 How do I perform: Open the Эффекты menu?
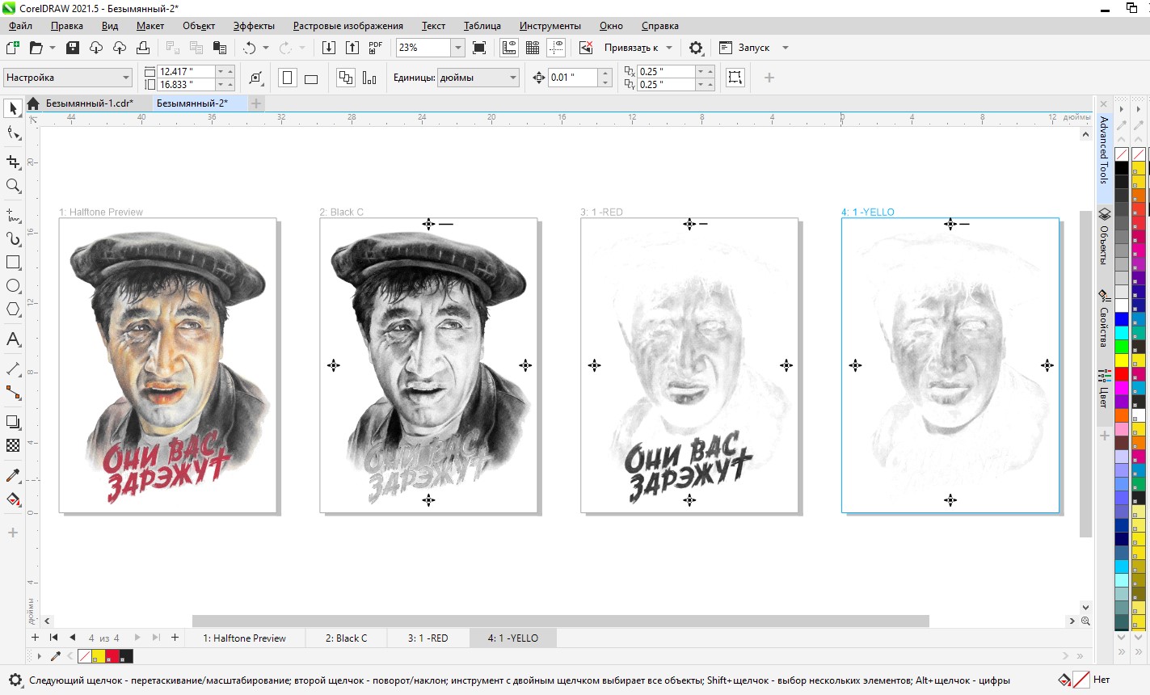tap(254, 26)
